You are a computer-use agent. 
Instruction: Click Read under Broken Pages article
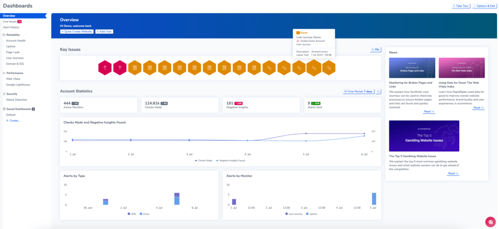(429, 112)
